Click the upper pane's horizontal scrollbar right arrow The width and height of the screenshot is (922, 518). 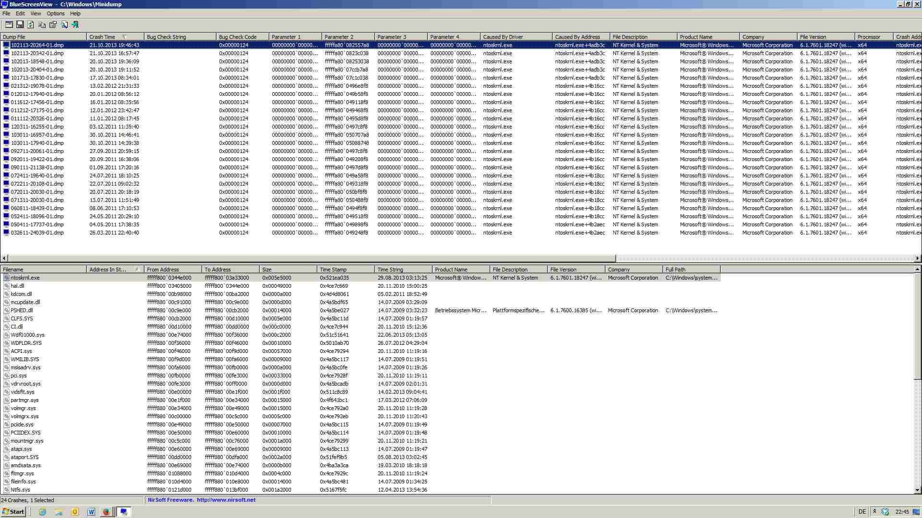917,258
